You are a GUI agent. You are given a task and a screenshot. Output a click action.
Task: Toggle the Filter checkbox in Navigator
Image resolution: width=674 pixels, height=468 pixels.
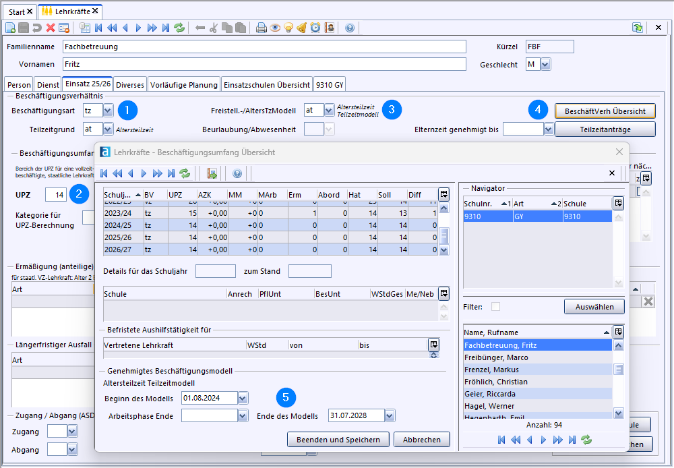(496, 307)
